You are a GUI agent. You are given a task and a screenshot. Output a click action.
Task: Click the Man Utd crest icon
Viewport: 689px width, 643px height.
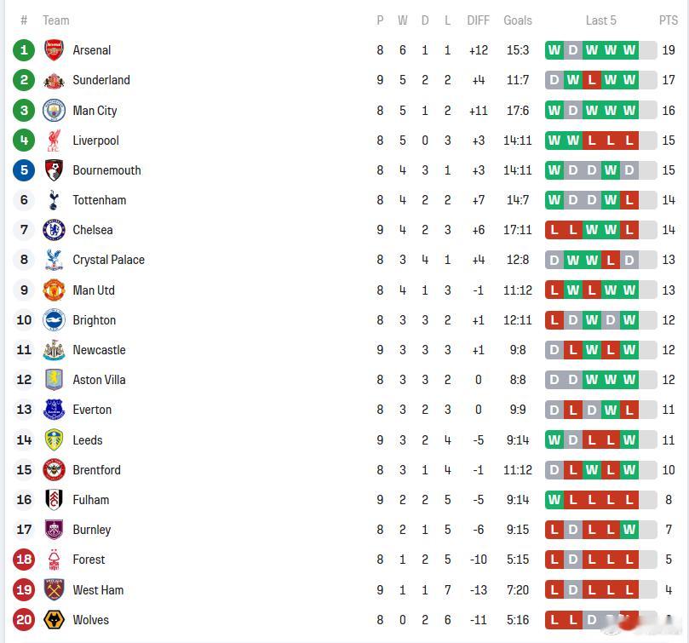click(54, 290)
